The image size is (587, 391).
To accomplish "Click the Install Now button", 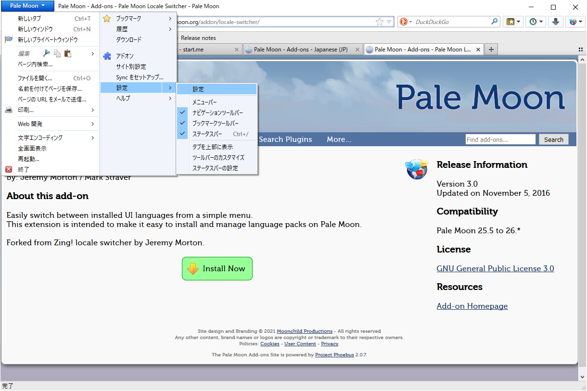I will coord(217,268).
